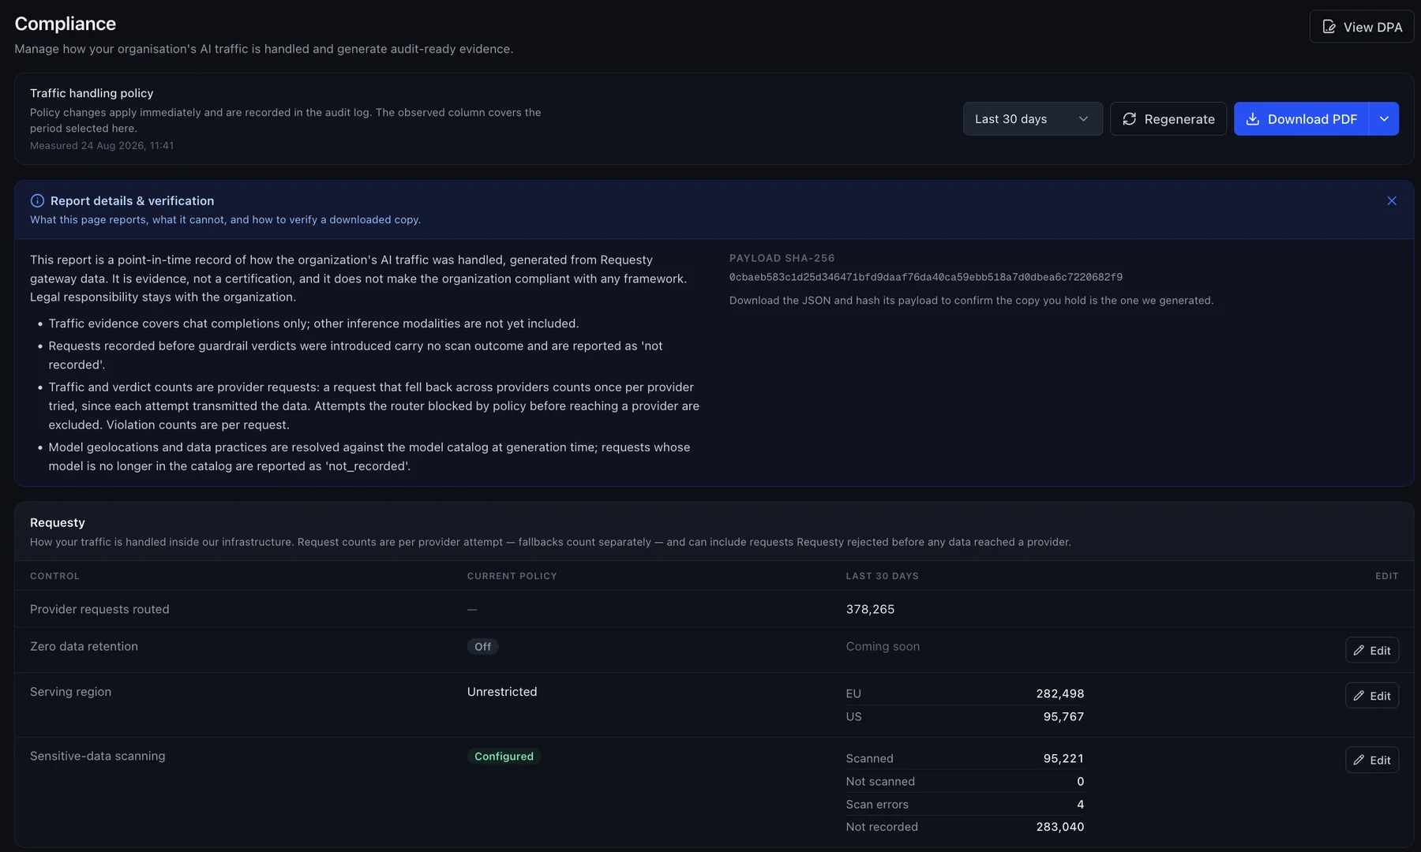Image resolution: width=1421 pixels, height=852 pixels.
Task: Click the info icon beside Report details
Action: coord(37,201)
